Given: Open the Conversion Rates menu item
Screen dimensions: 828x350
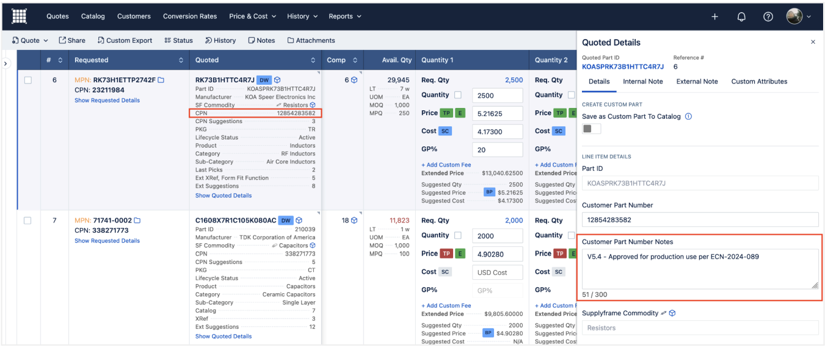Looking at the screenshot, I should point(190,16).
